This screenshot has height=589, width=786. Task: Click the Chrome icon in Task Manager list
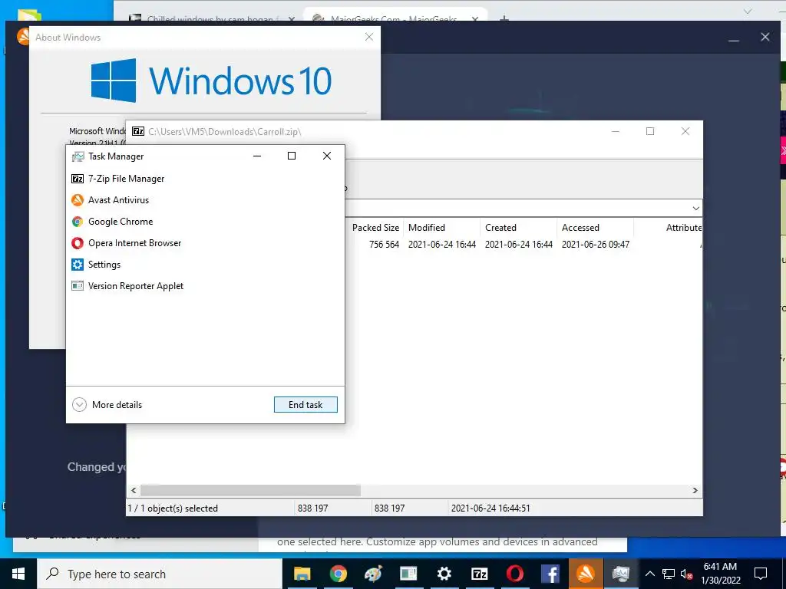coord(78,222)
